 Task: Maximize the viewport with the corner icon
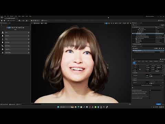(x=130, y=23)
